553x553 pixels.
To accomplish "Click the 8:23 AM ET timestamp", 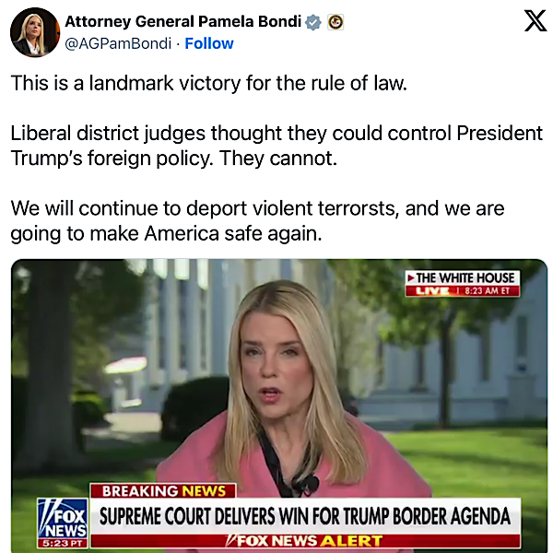I will point(487,291).
